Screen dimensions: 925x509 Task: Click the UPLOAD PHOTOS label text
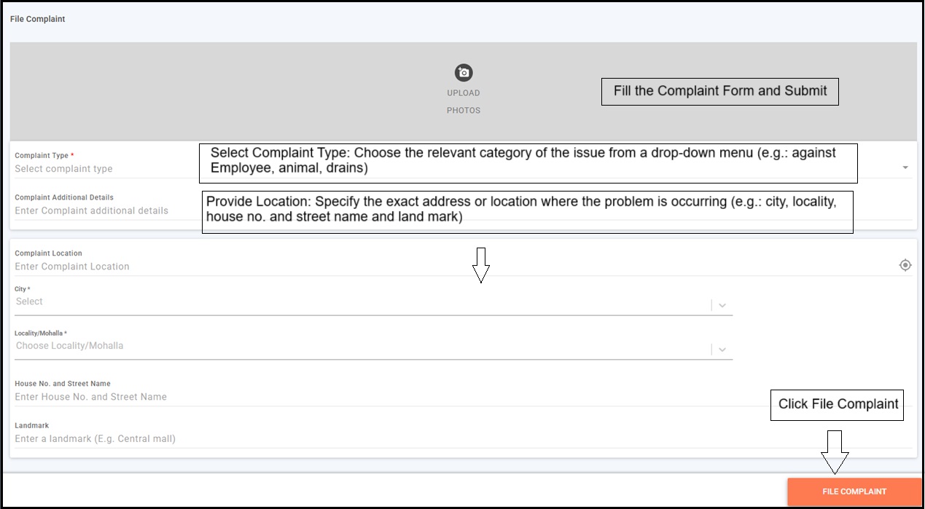[x=464, y=101]
